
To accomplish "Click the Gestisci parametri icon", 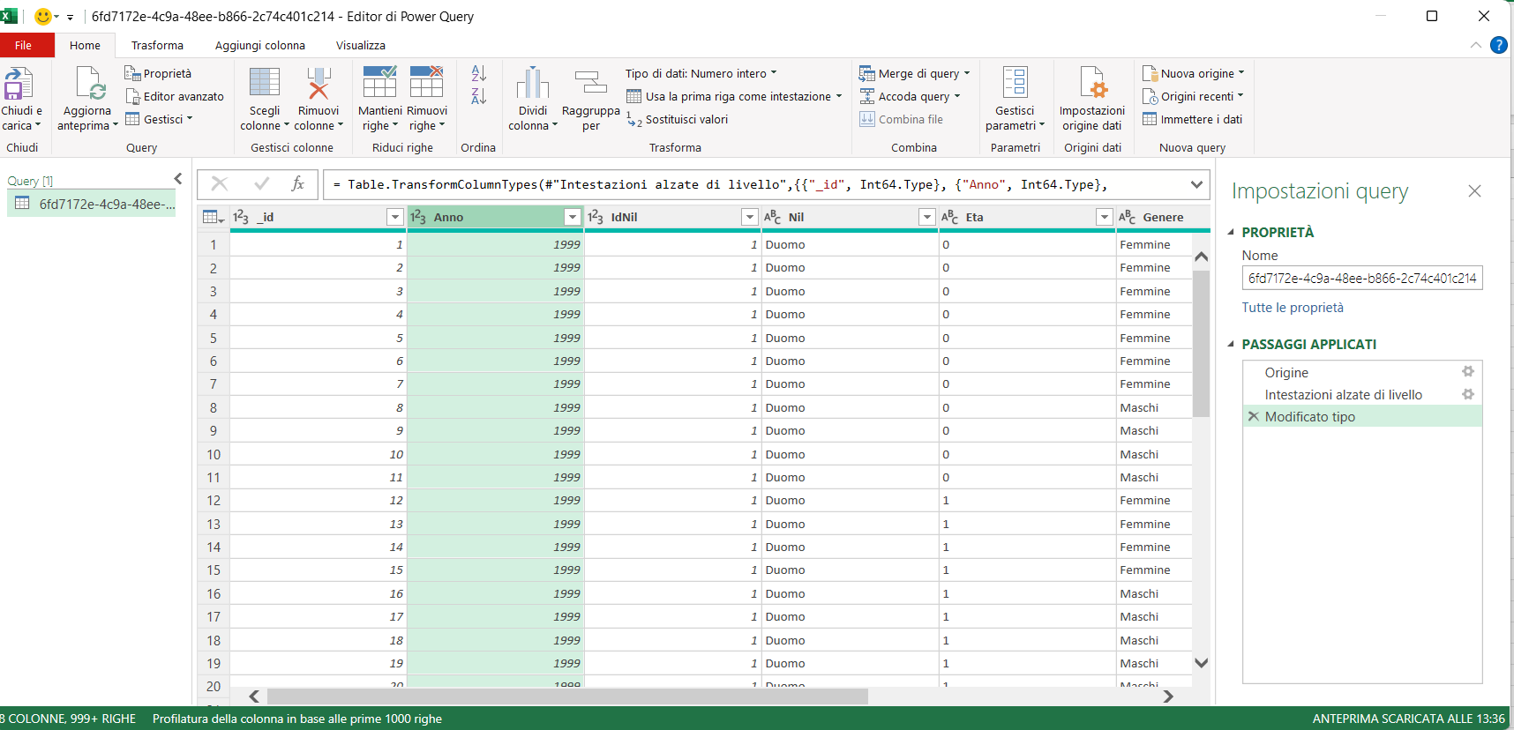I will tap(1015, 84).
